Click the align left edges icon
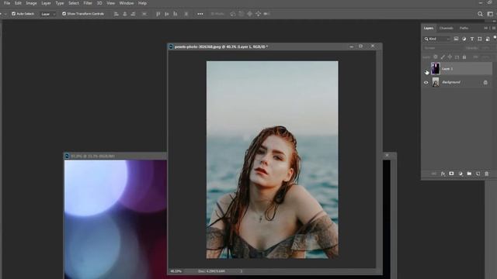 [x=116, y=14]
